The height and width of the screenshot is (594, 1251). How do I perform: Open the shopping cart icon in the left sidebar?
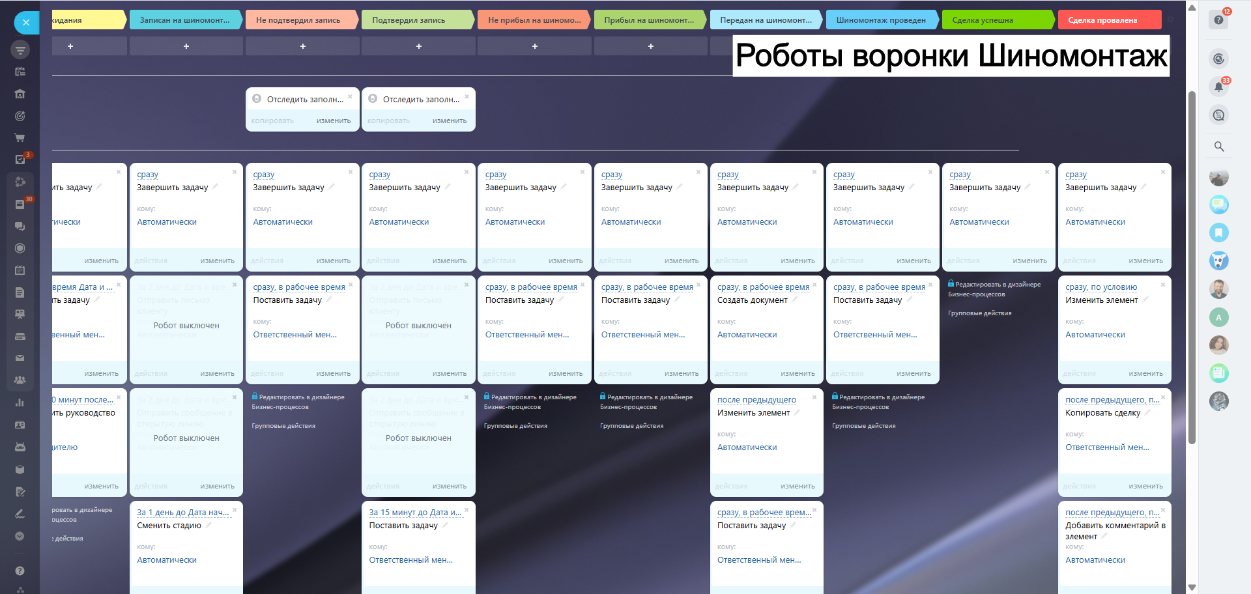(x=20, y=138)
